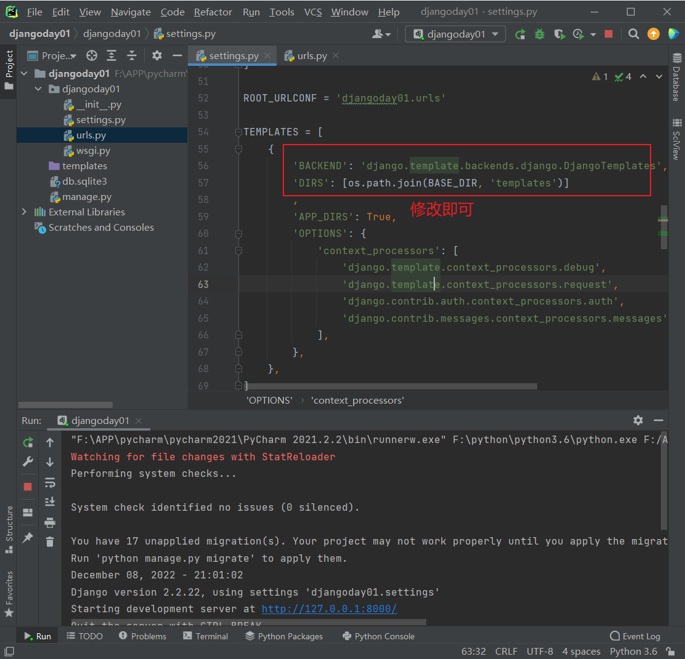The image size is (685, 659).
Task: Pin the Run tab with pin icon
Action: click(28, 538)
